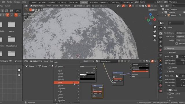185x104 pixels.
Task: Open the Modifiers wrench icon
Action: pos(160,65)
